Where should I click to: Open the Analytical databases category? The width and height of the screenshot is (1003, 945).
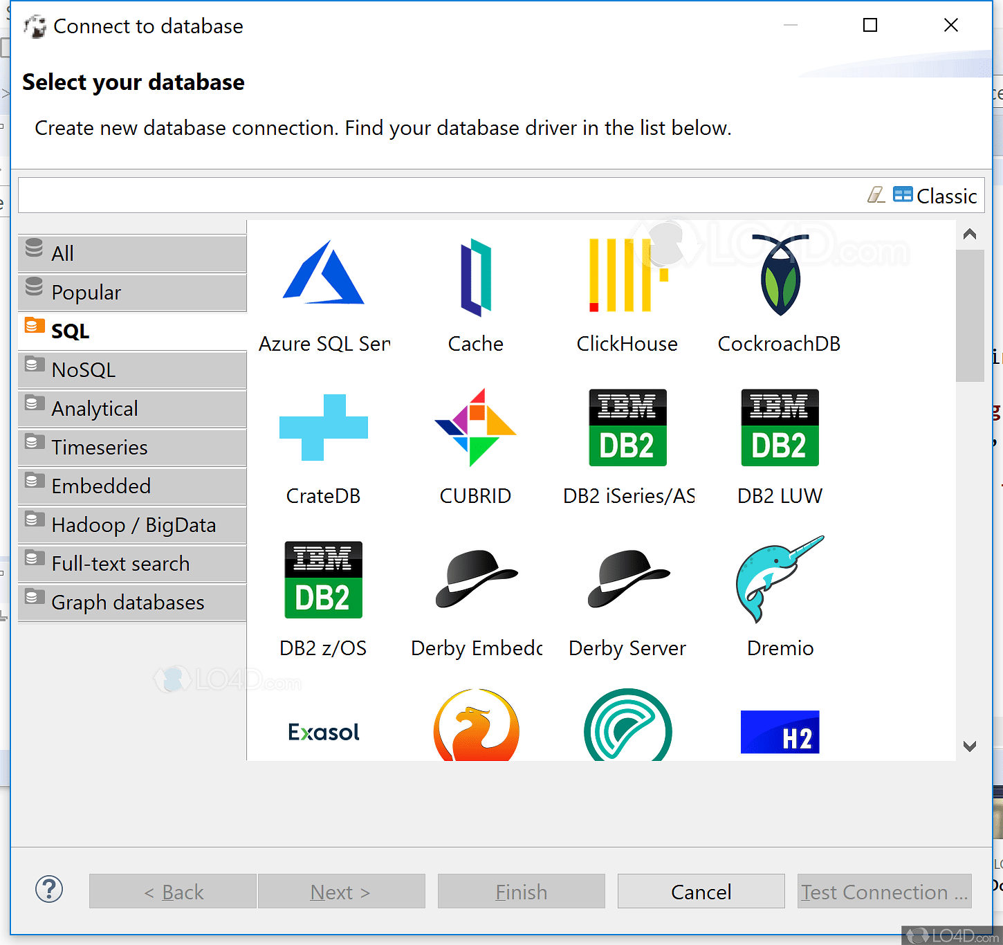132,408
